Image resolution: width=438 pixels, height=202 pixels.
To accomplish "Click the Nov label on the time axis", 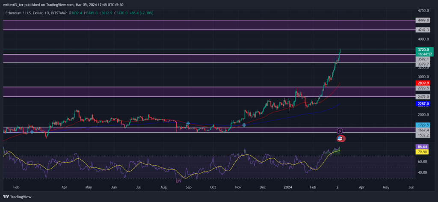I will 238,186.
